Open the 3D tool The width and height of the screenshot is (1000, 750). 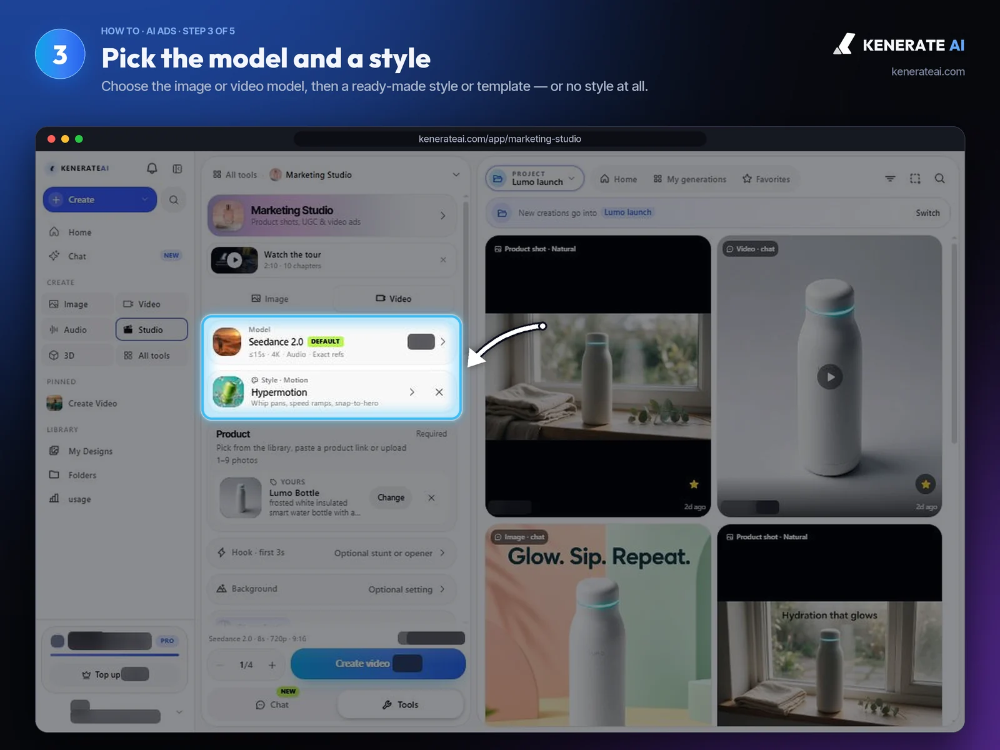[x=79, y=356]
